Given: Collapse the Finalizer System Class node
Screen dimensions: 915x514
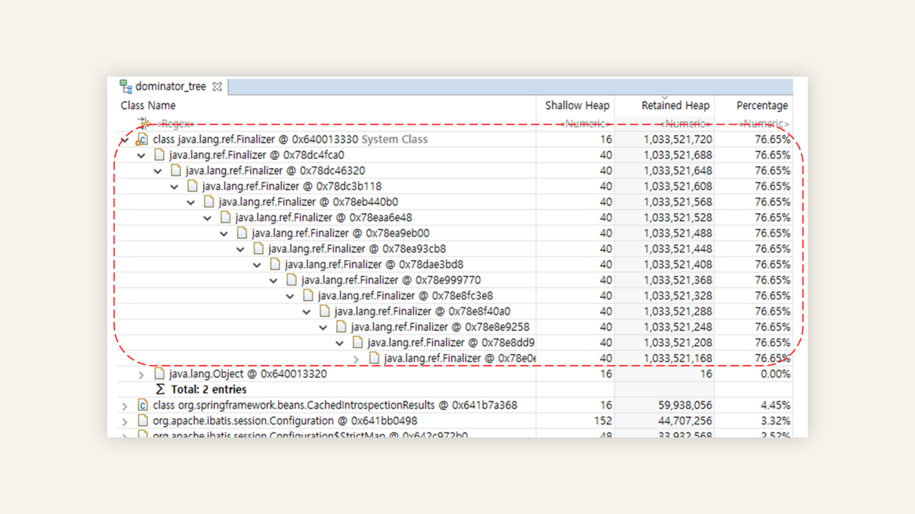Looking at the screenshot, I should coord(125,140).
